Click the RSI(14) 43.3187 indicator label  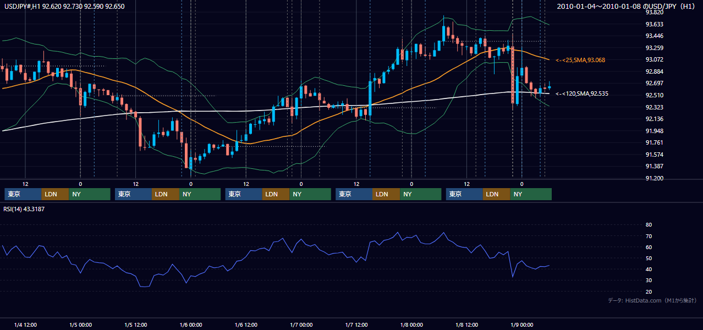coord(24,209)
